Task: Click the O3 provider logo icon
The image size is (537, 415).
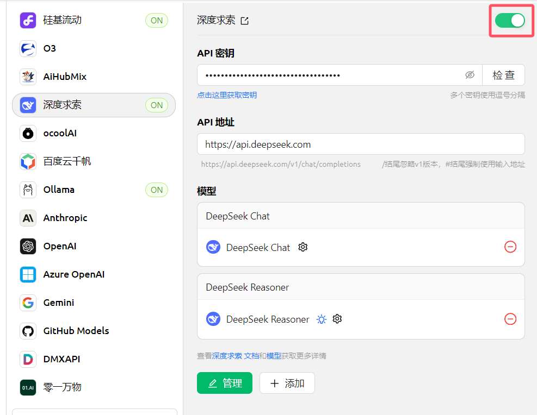Action: tap(28, 48)
